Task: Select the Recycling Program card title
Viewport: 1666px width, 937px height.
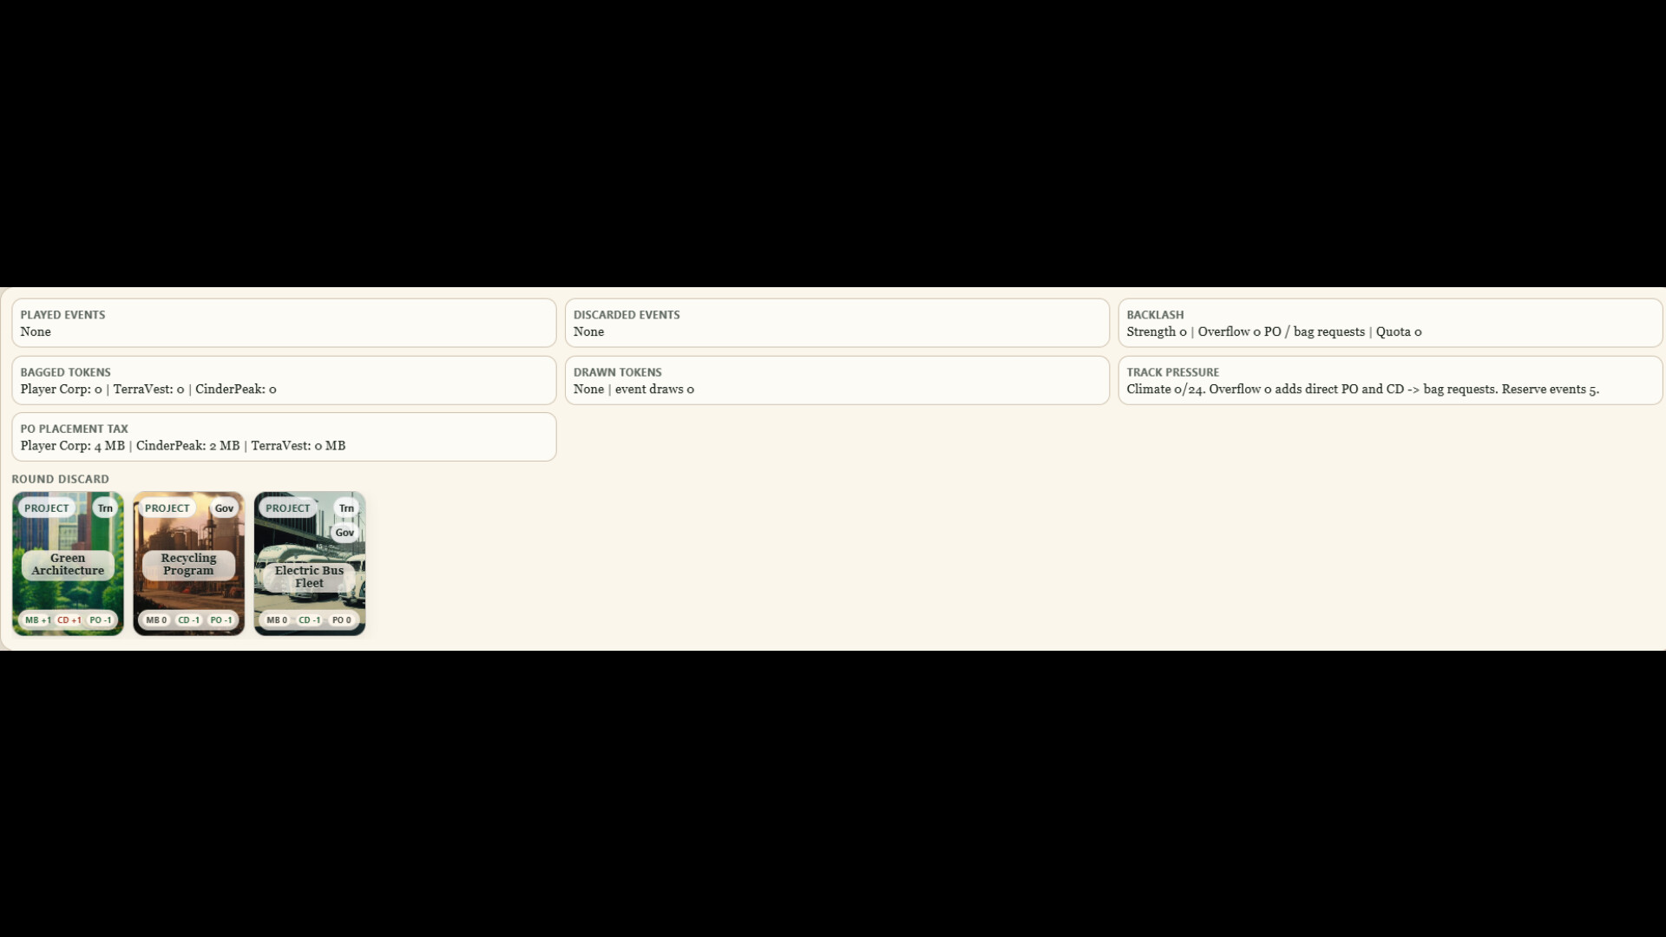Action: (x=188, y=564)
